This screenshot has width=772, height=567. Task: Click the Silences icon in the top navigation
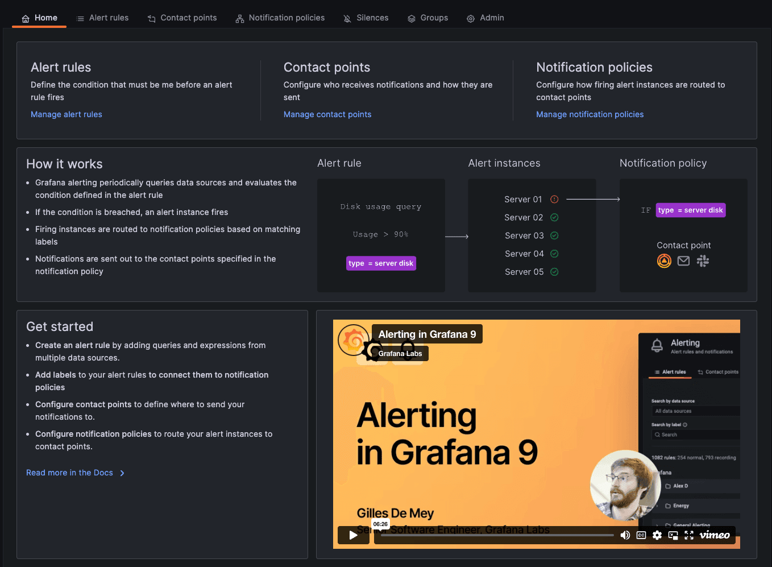(346, 18)
